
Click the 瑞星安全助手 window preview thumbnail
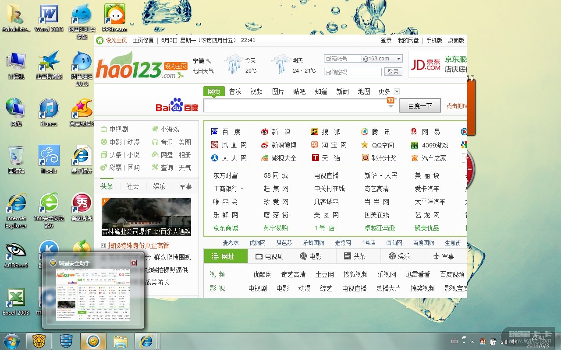[93, 294]
